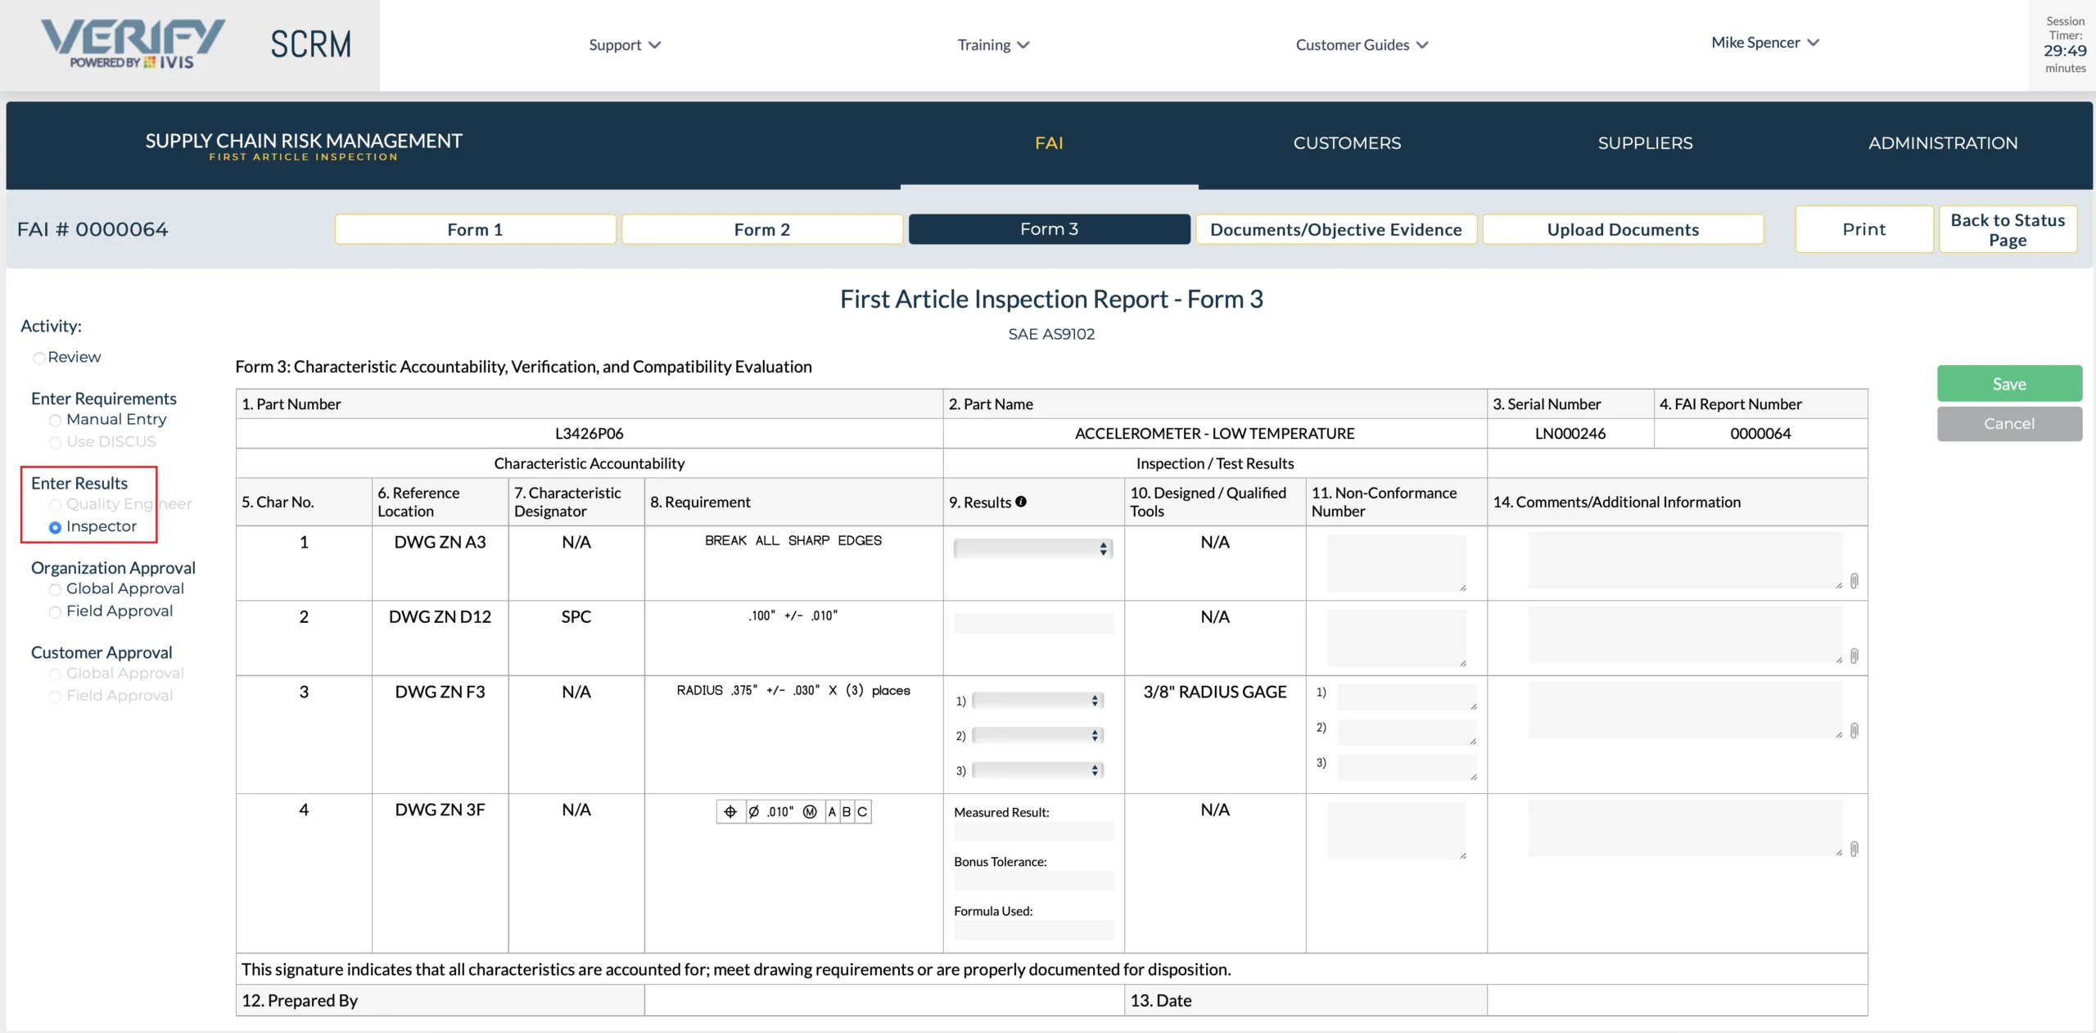
Task: Click the Print button
Action: click(x=1864, y=229)
